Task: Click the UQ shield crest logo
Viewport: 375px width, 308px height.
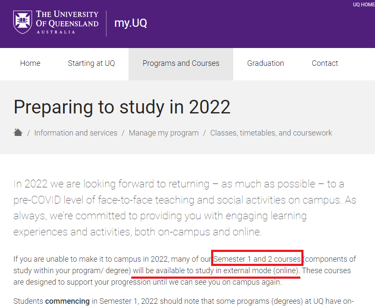Action: point(23,22)
